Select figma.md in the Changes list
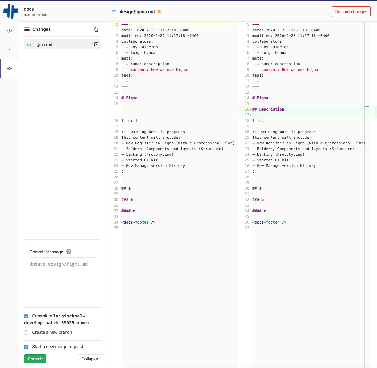The width and height of the screenshot is (377, 368). [x=43, y=45]
